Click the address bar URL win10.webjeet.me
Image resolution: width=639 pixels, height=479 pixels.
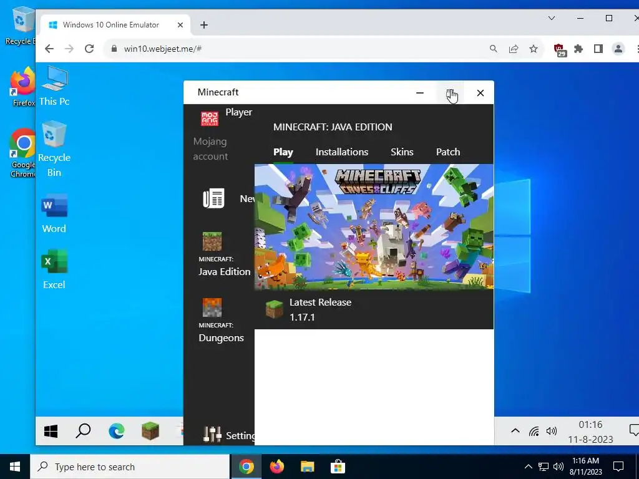[163, 49]
